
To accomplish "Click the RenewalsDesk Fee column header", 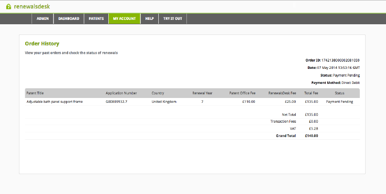I will (282, 93).
